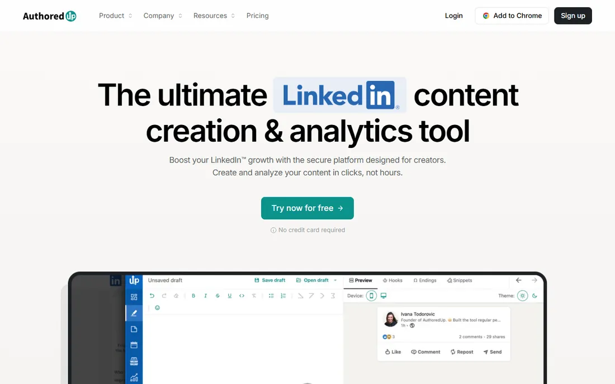615x384 pixels.
Task: Click the undo arrow in editor toolbar
Action: coord(152,296)
